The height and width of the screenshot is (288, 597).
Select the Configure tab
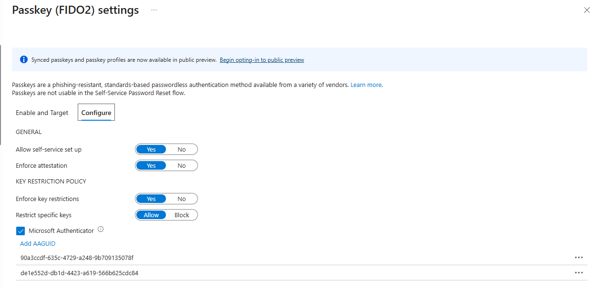[96, 113]
